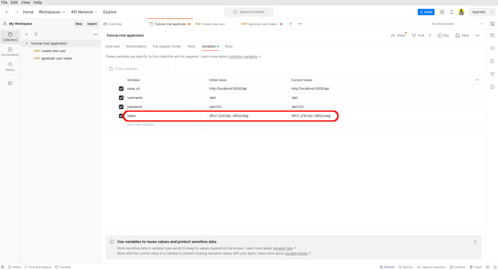Create a new collection with the plus icon
This screenshot has width=498, height=270.
[x=26, y=34]
